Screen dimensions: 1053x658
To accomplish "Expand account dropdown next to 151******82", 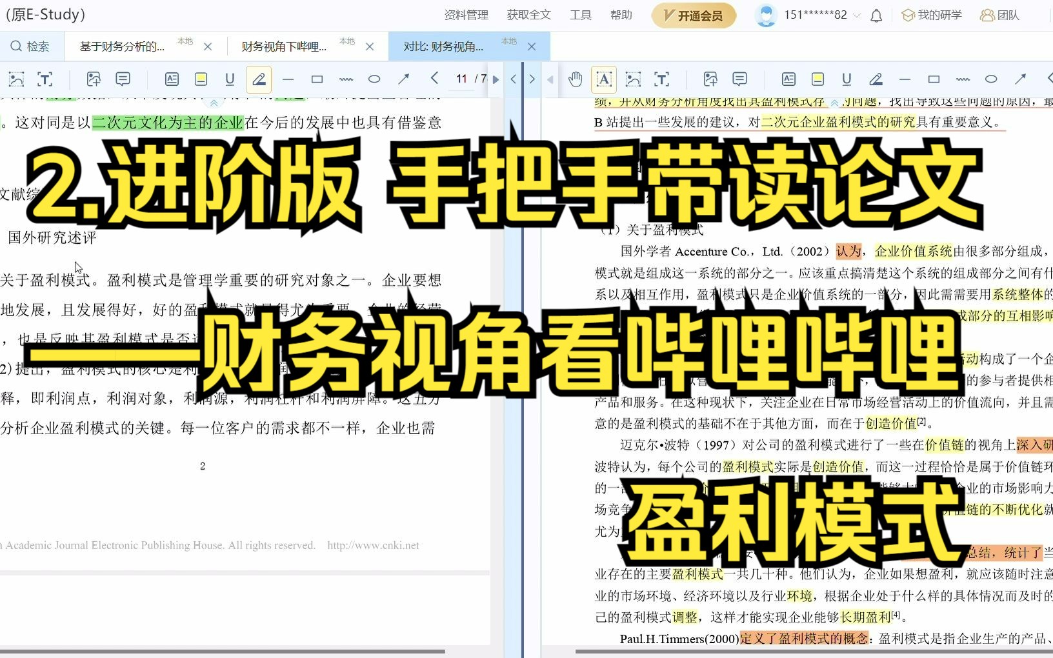I will point(857,15).
